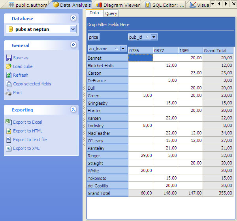
Task: Click the Save as floppy disk icon
Action: [9, 58]
